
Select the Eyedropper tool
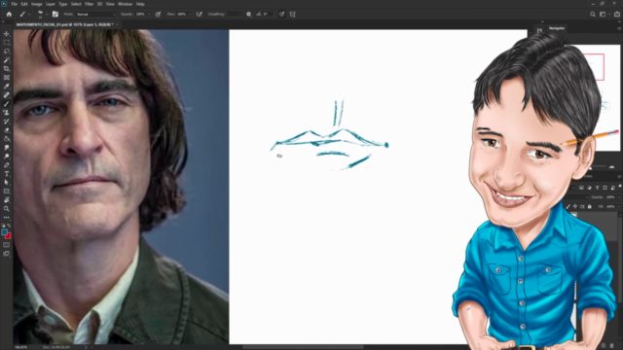(x=7, y=87)
